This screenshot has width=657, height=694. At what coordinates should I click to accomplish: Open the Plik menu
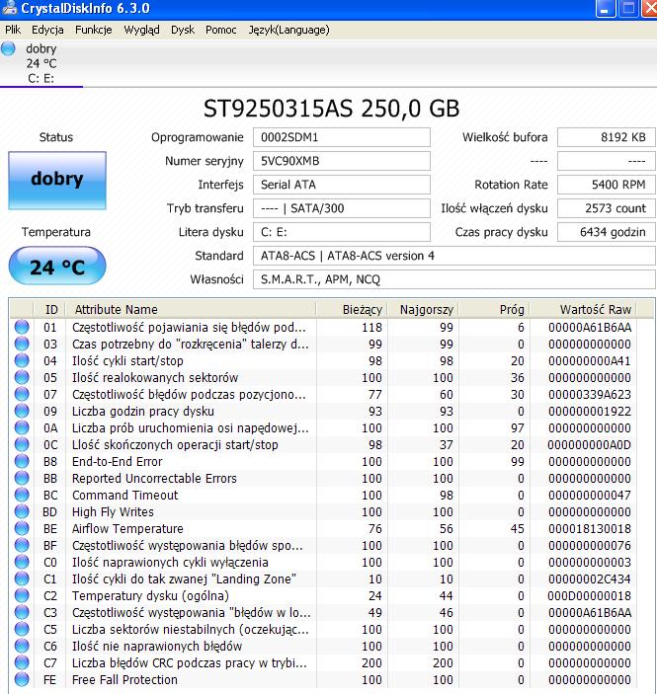(x=13, y=30)
